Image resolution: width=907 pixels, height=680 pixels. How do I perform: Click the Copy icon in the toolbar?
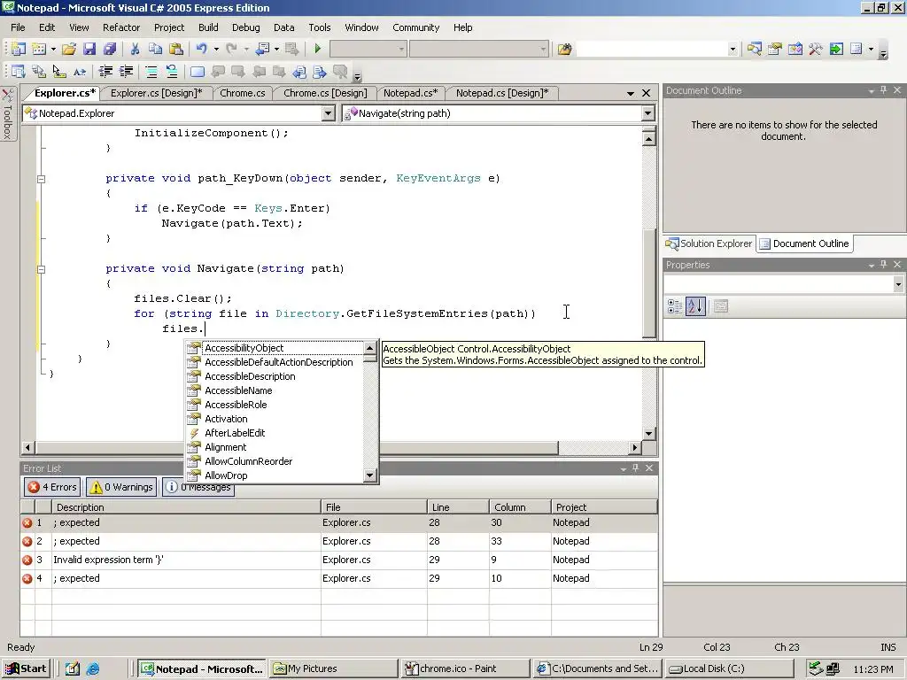155,50
